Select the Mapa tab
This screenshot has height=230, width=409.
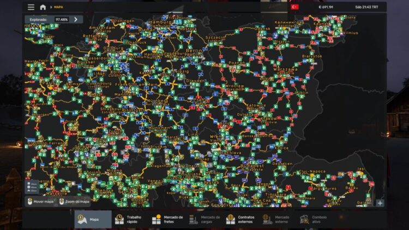point(93,219)
